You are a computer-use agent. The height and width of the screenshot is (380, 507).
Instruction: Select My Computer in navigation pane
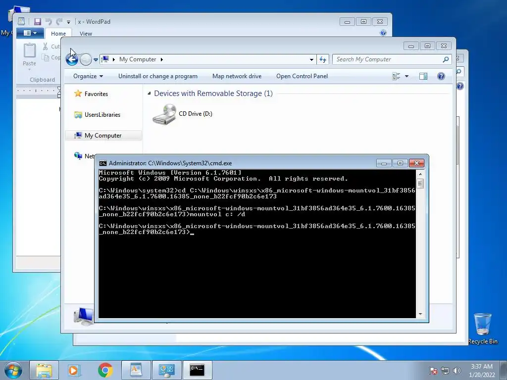click(103, 136)
